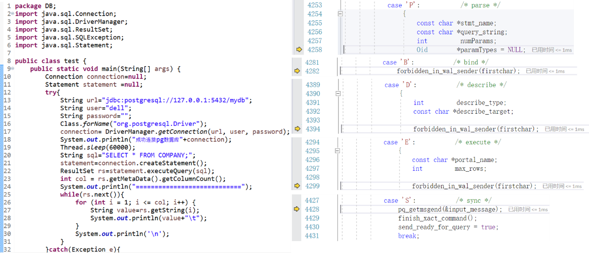This screenshot has width=589, height=253.
Task: Click the yellow execution arrow at line 4299
Action: coord(297,186)
